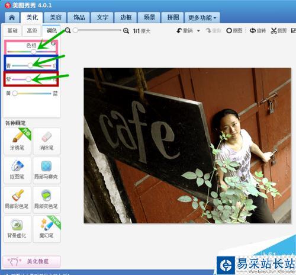Select the 涂鸦笔 doodle brush tool
The width and height of the screenshot is (296, 275).
tap(17, 141)
